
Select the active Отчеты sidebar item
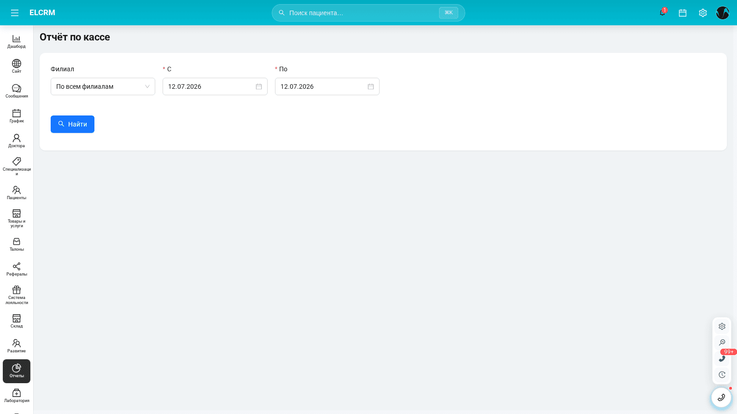click(17, 371)
